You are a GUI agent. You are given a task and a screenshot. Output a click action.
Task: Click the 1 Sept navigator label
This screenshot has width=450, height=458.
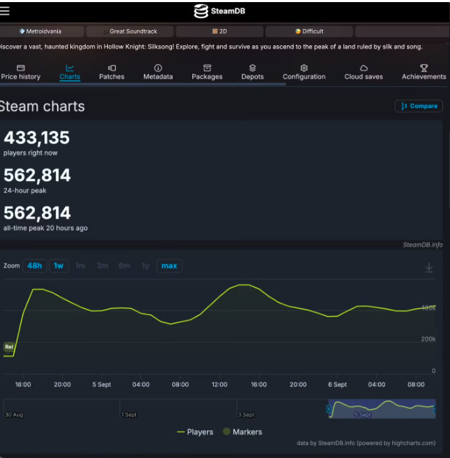[129, 415]
